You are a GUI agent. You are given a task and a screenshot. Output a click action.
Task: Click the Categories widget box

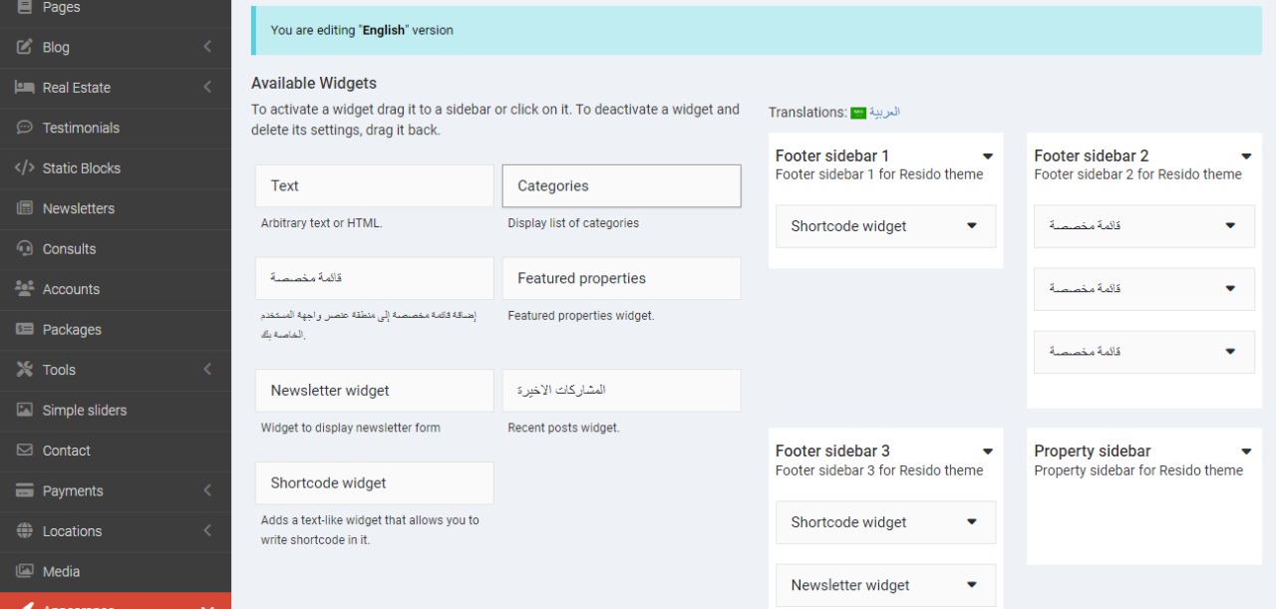tap(621, 185)
